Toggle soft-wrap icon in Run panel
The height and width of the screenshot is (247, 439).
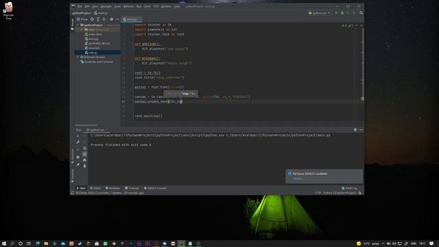[84, 148]
